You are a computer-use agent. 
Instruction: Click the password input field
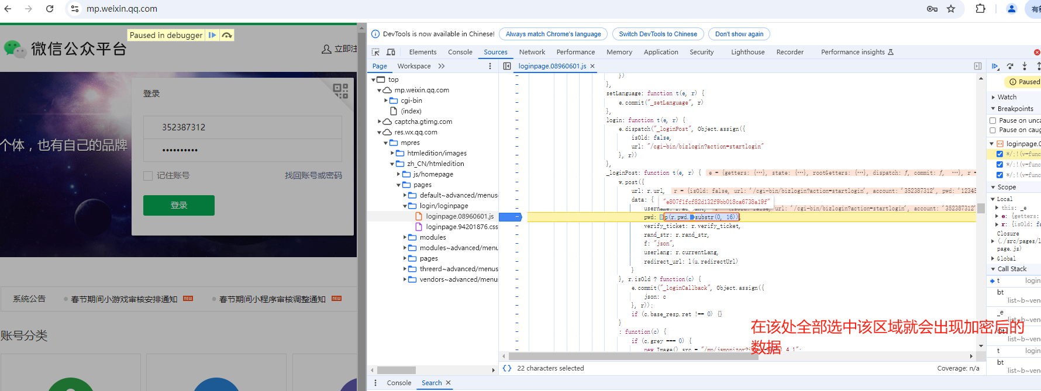pos(243,150)
